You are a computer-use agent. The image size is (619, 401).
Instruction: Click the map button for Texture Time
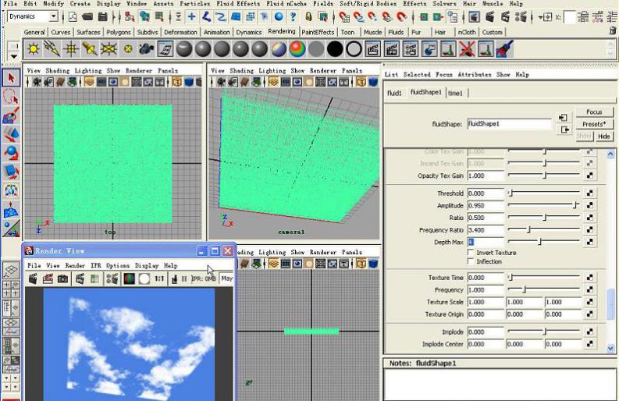click(590, 278)
